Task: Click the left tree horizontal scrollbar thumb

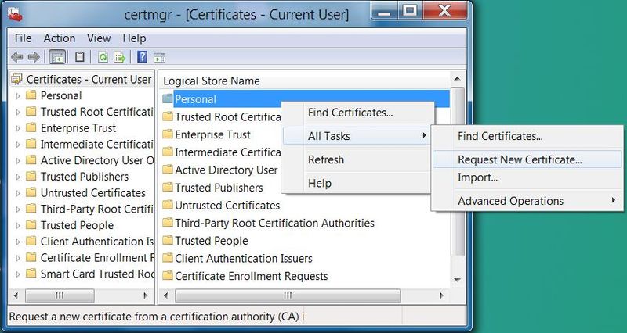Action: pos(60,295)
